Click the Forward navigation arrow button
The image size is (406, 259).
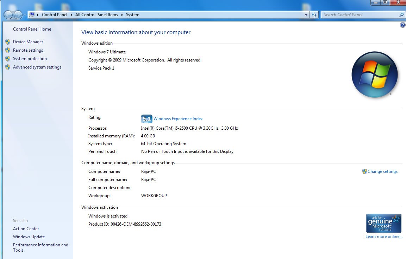(18, 15)
